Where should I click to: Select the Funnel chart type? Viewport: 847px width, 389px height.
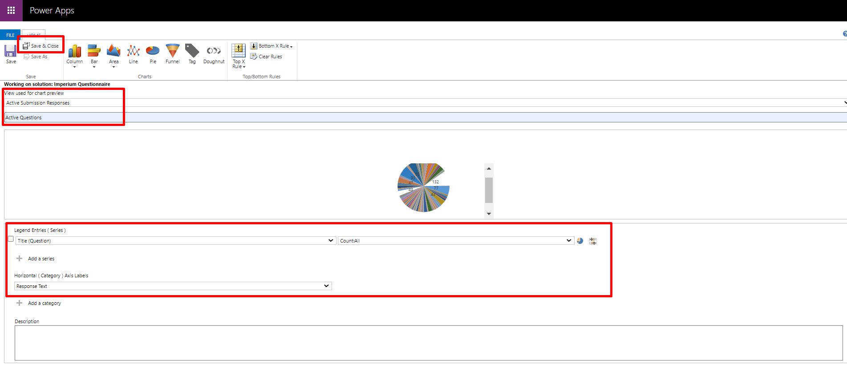coord(172,54)
